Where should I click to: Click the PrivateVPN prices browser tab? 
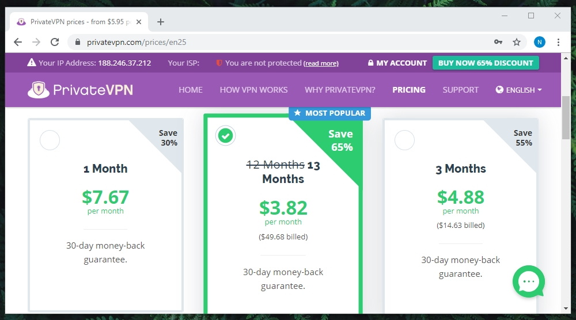[79, 22]
